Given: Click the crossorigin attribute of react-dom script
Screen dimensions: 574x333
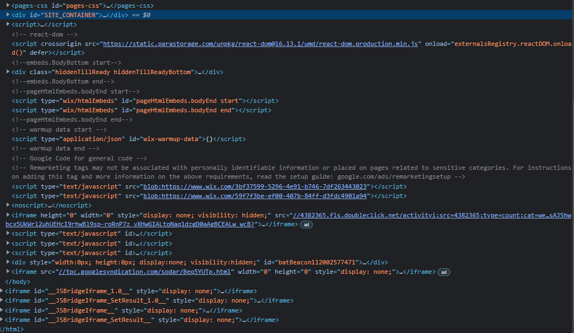Looking at the screenshot, I should click(x=61, y=44).
